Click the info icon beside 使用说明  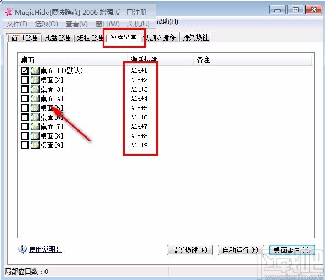click(23, 249)
